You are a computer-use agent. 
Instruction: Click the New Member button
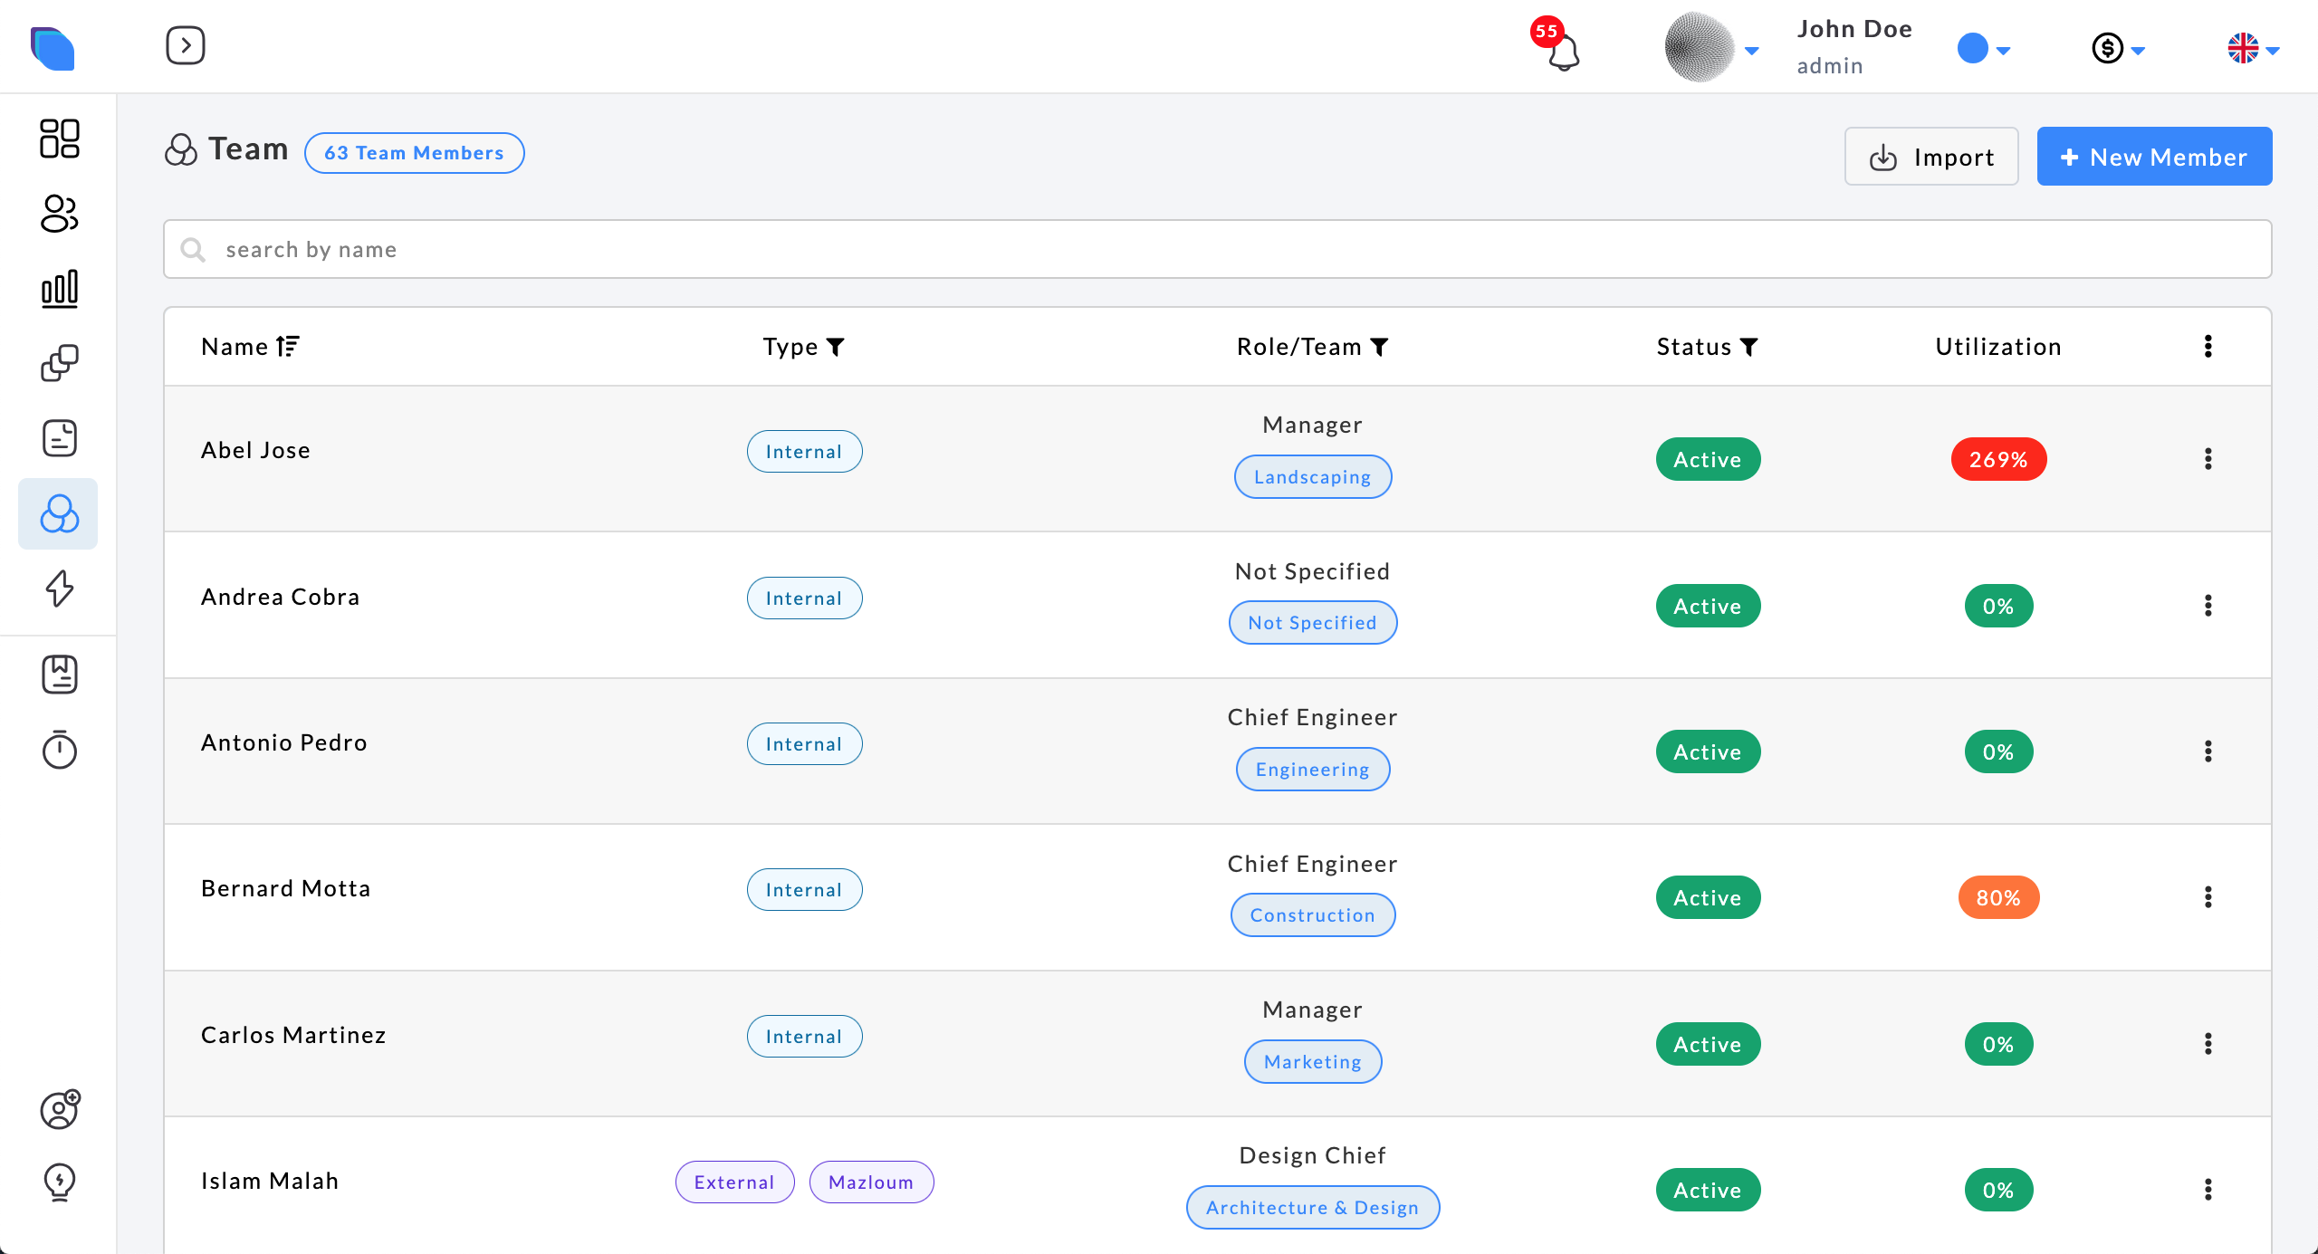click(x=2154, y=157)
